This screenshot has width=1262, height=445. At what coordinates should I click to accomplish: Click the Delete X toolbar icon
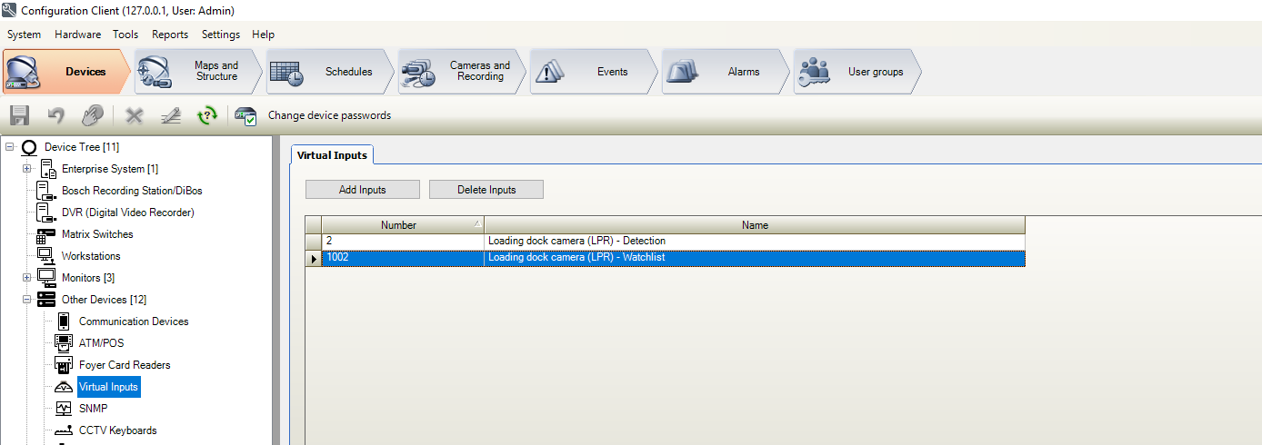point(135,115)
